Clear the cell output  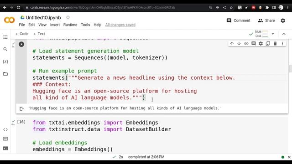(x=21, y=108)
